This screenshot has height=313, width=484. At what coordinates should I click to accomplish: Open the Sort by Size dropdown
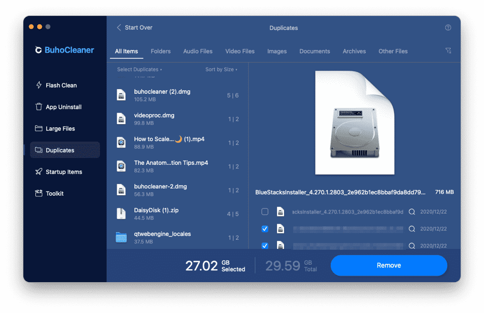pyautogui.click(x=220, y=69)
